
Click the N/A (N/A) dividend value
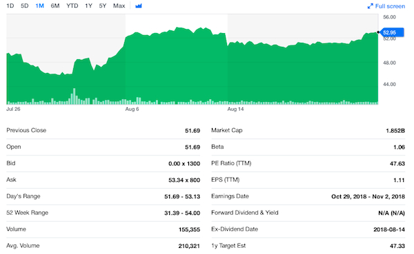coord(391,213)
